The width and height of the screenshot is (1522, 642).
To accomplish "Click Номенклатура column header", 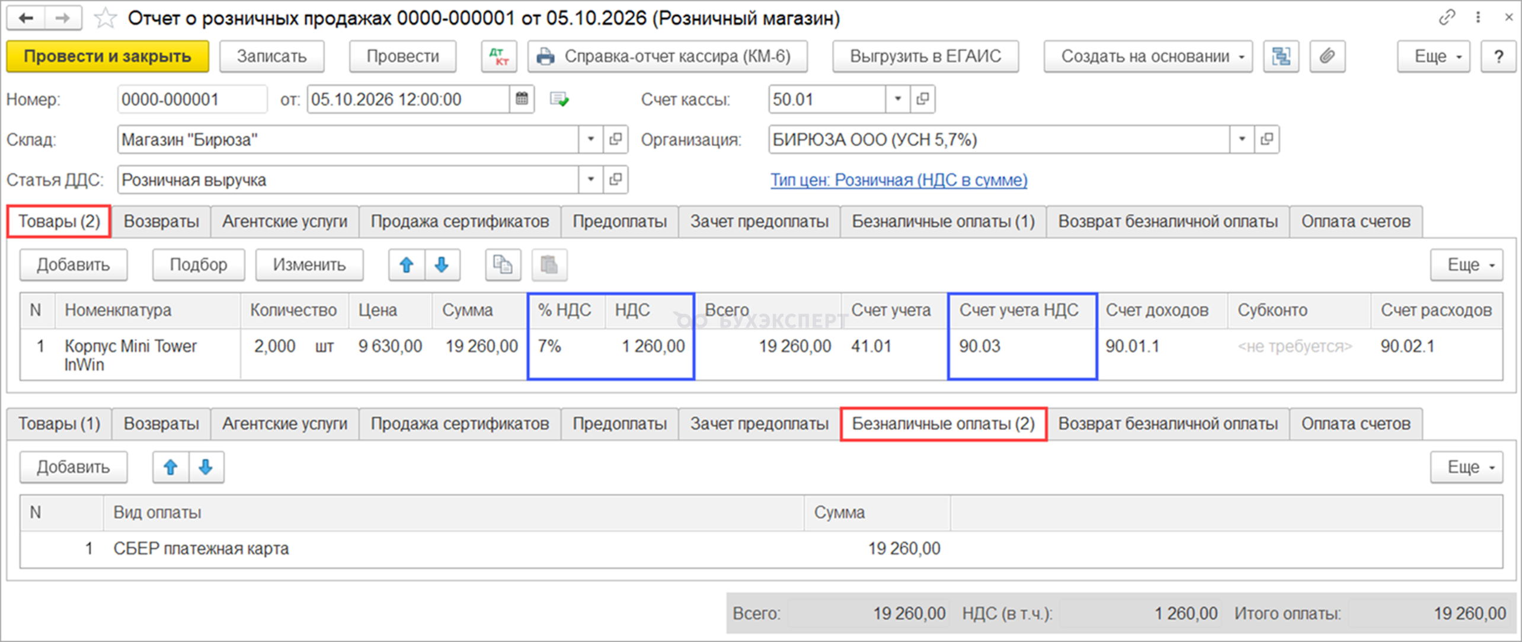I will (148, 311).
